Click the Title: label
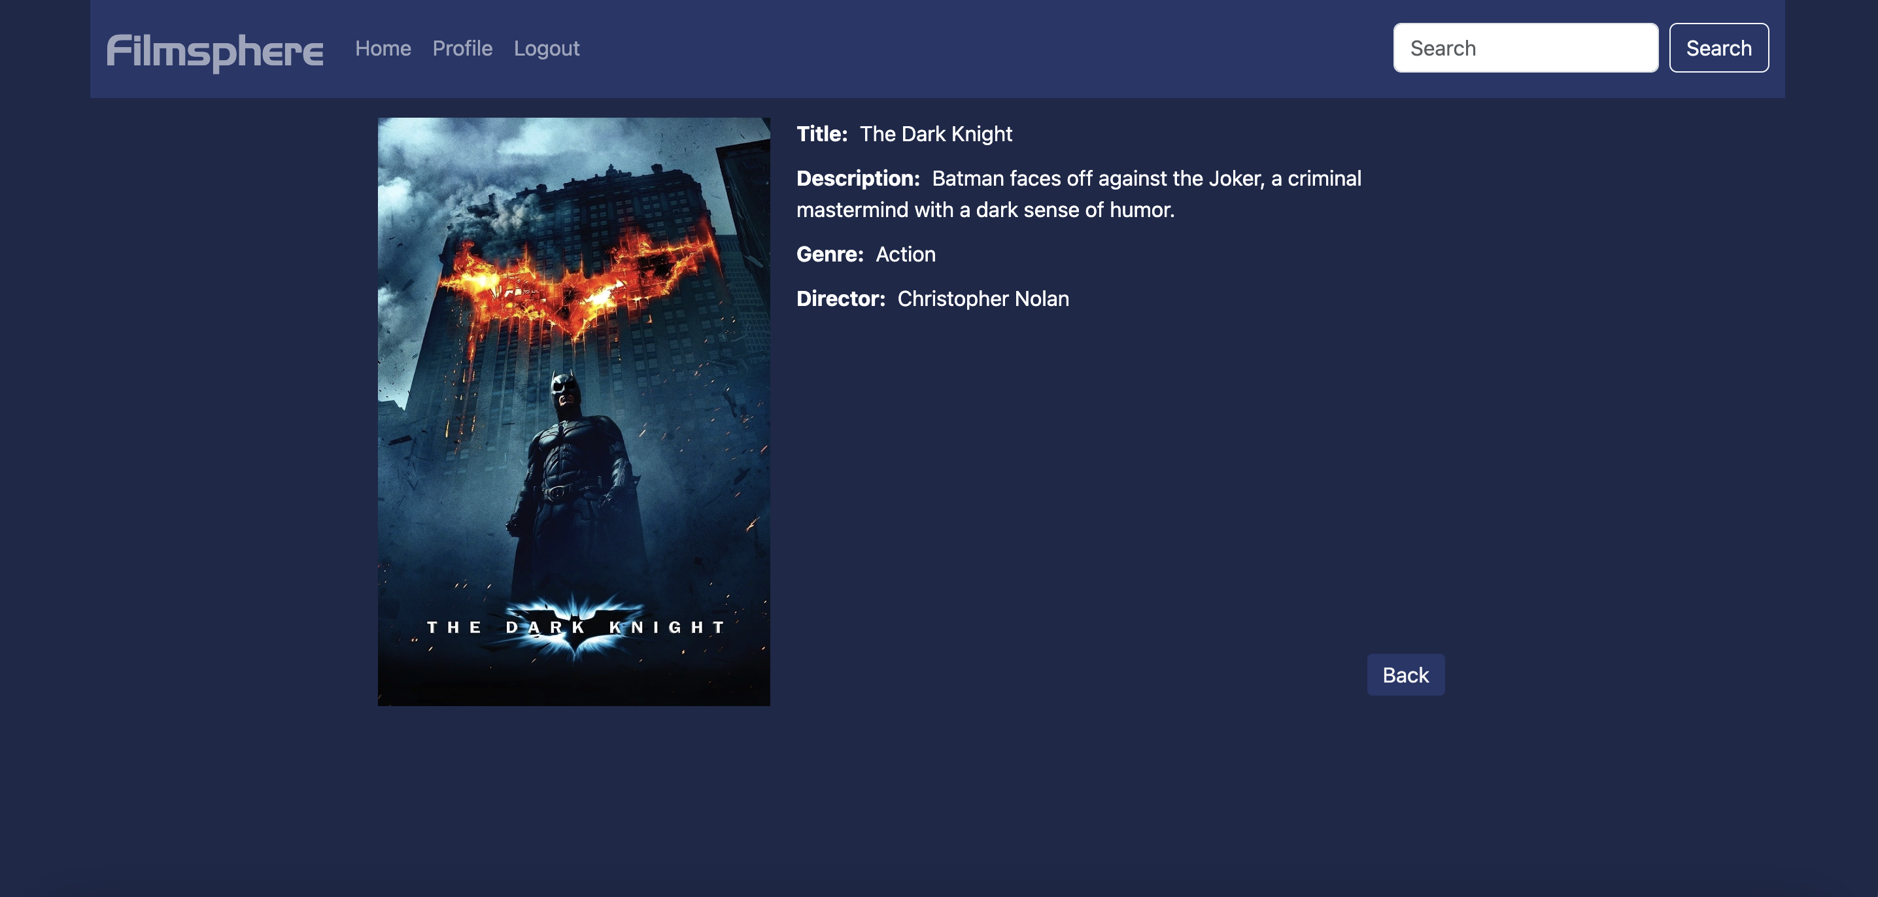The image size is (1878, 897). point(821,134)
